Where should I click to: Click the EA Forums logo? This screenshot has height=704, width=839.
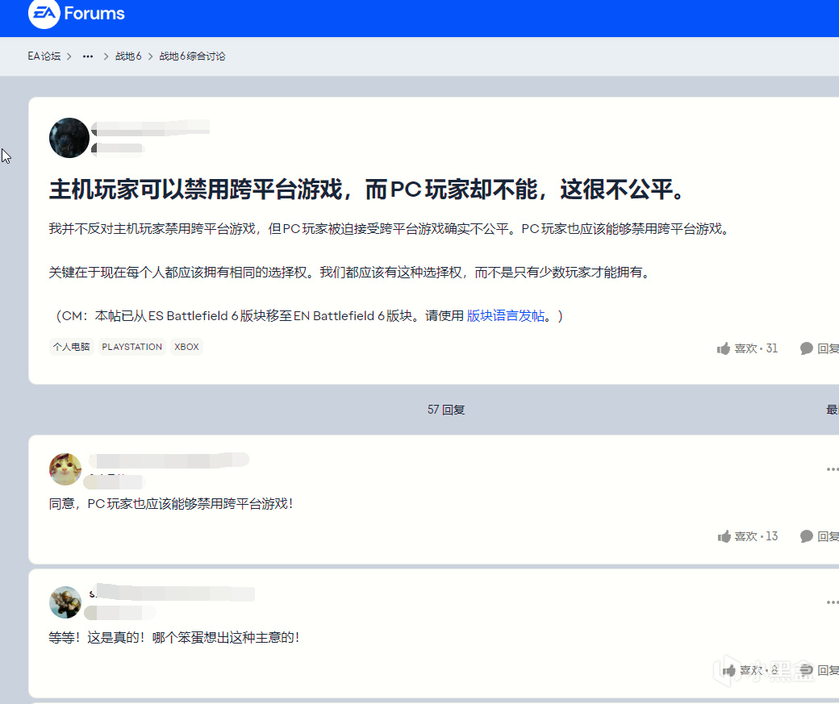(76, 14)
